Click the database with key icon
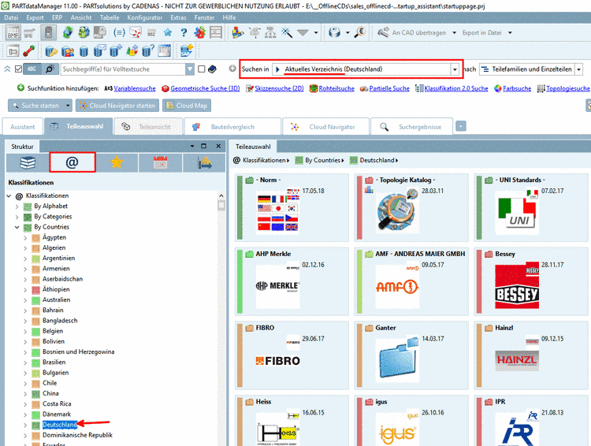This screenshot has height=446, width=591. pos(51,51)
